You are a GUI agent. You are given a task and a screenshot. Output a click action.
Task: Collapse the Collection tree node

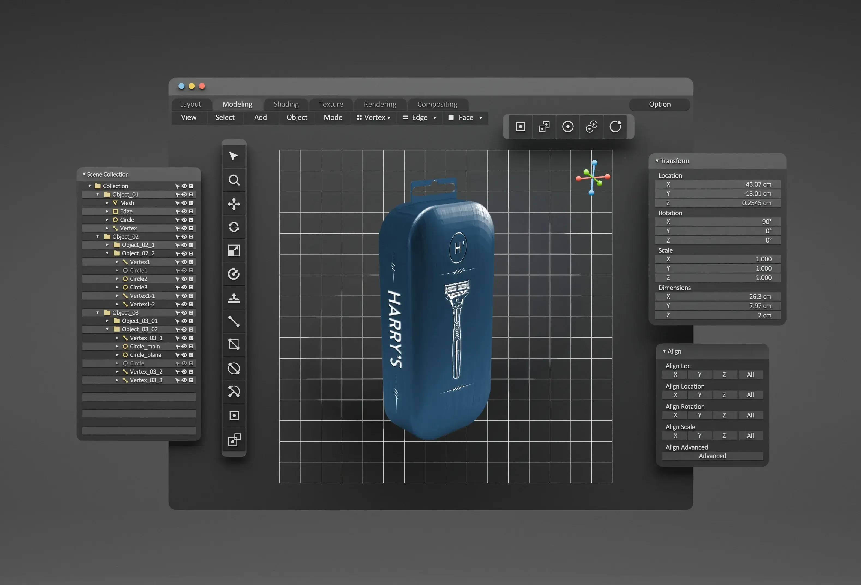tap(90, 186)
